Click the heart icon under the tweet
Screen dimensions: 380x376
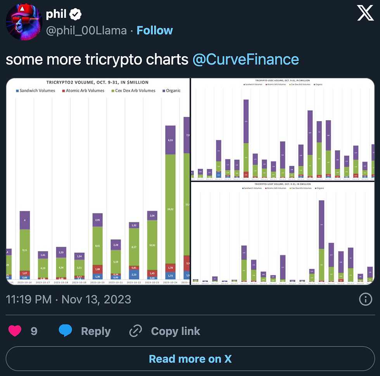(15, 331)
